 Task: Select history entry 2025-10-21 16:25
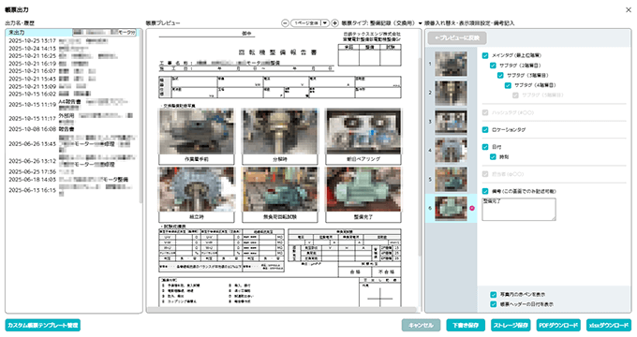(72, 56)
